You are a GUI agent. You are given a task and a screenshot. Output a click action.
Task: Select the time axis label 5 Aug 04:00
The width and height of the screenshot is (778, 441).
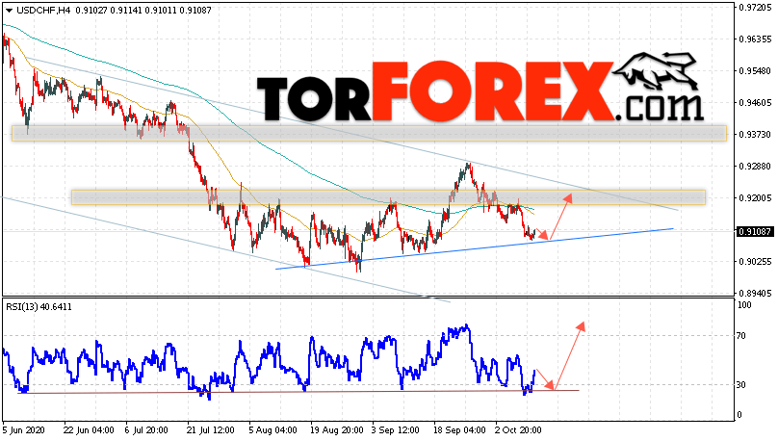[x=272, y=429]
